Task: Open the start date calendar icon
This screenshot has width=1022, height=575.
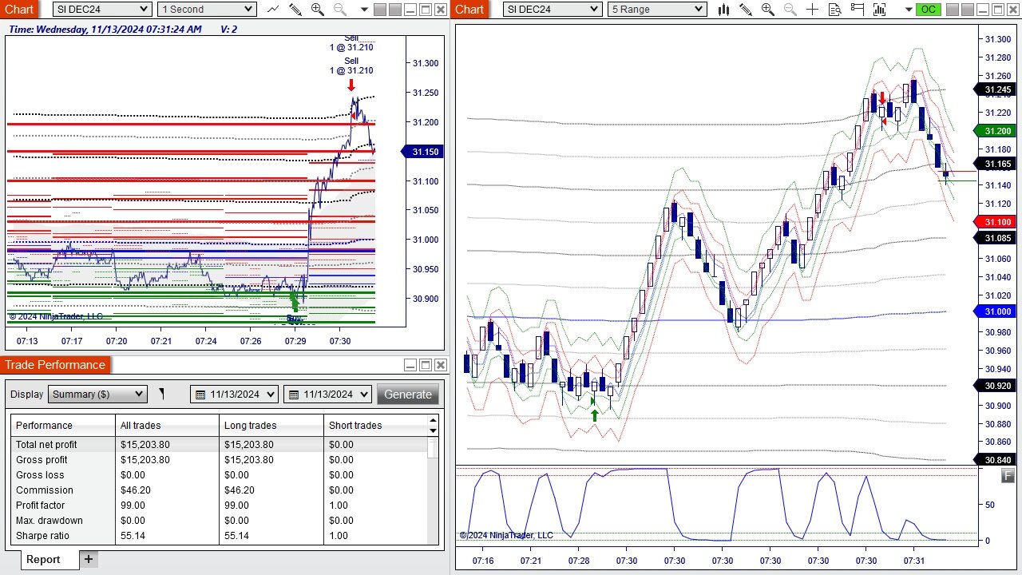Action: pos(200,395)
